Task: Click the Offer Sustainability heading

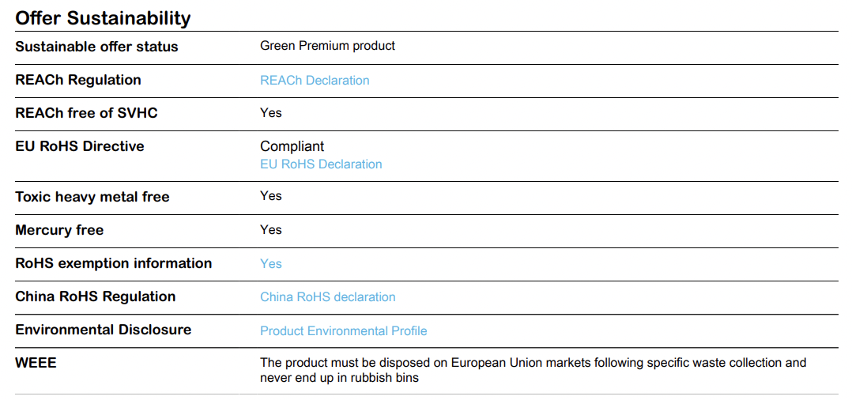Action: (104, 18)
